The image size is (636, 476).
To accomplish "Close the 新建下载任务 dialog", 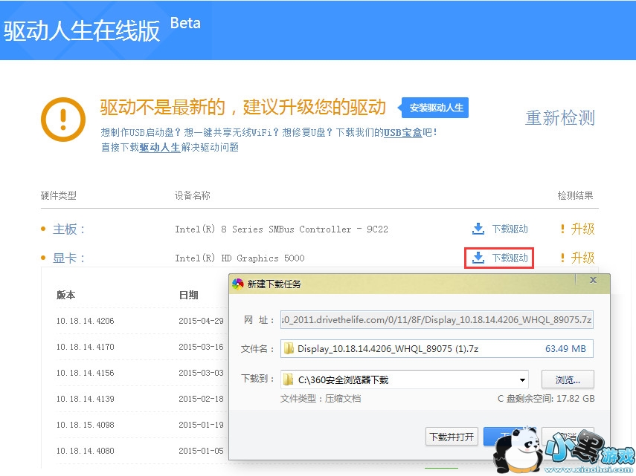I will (593, 281).
